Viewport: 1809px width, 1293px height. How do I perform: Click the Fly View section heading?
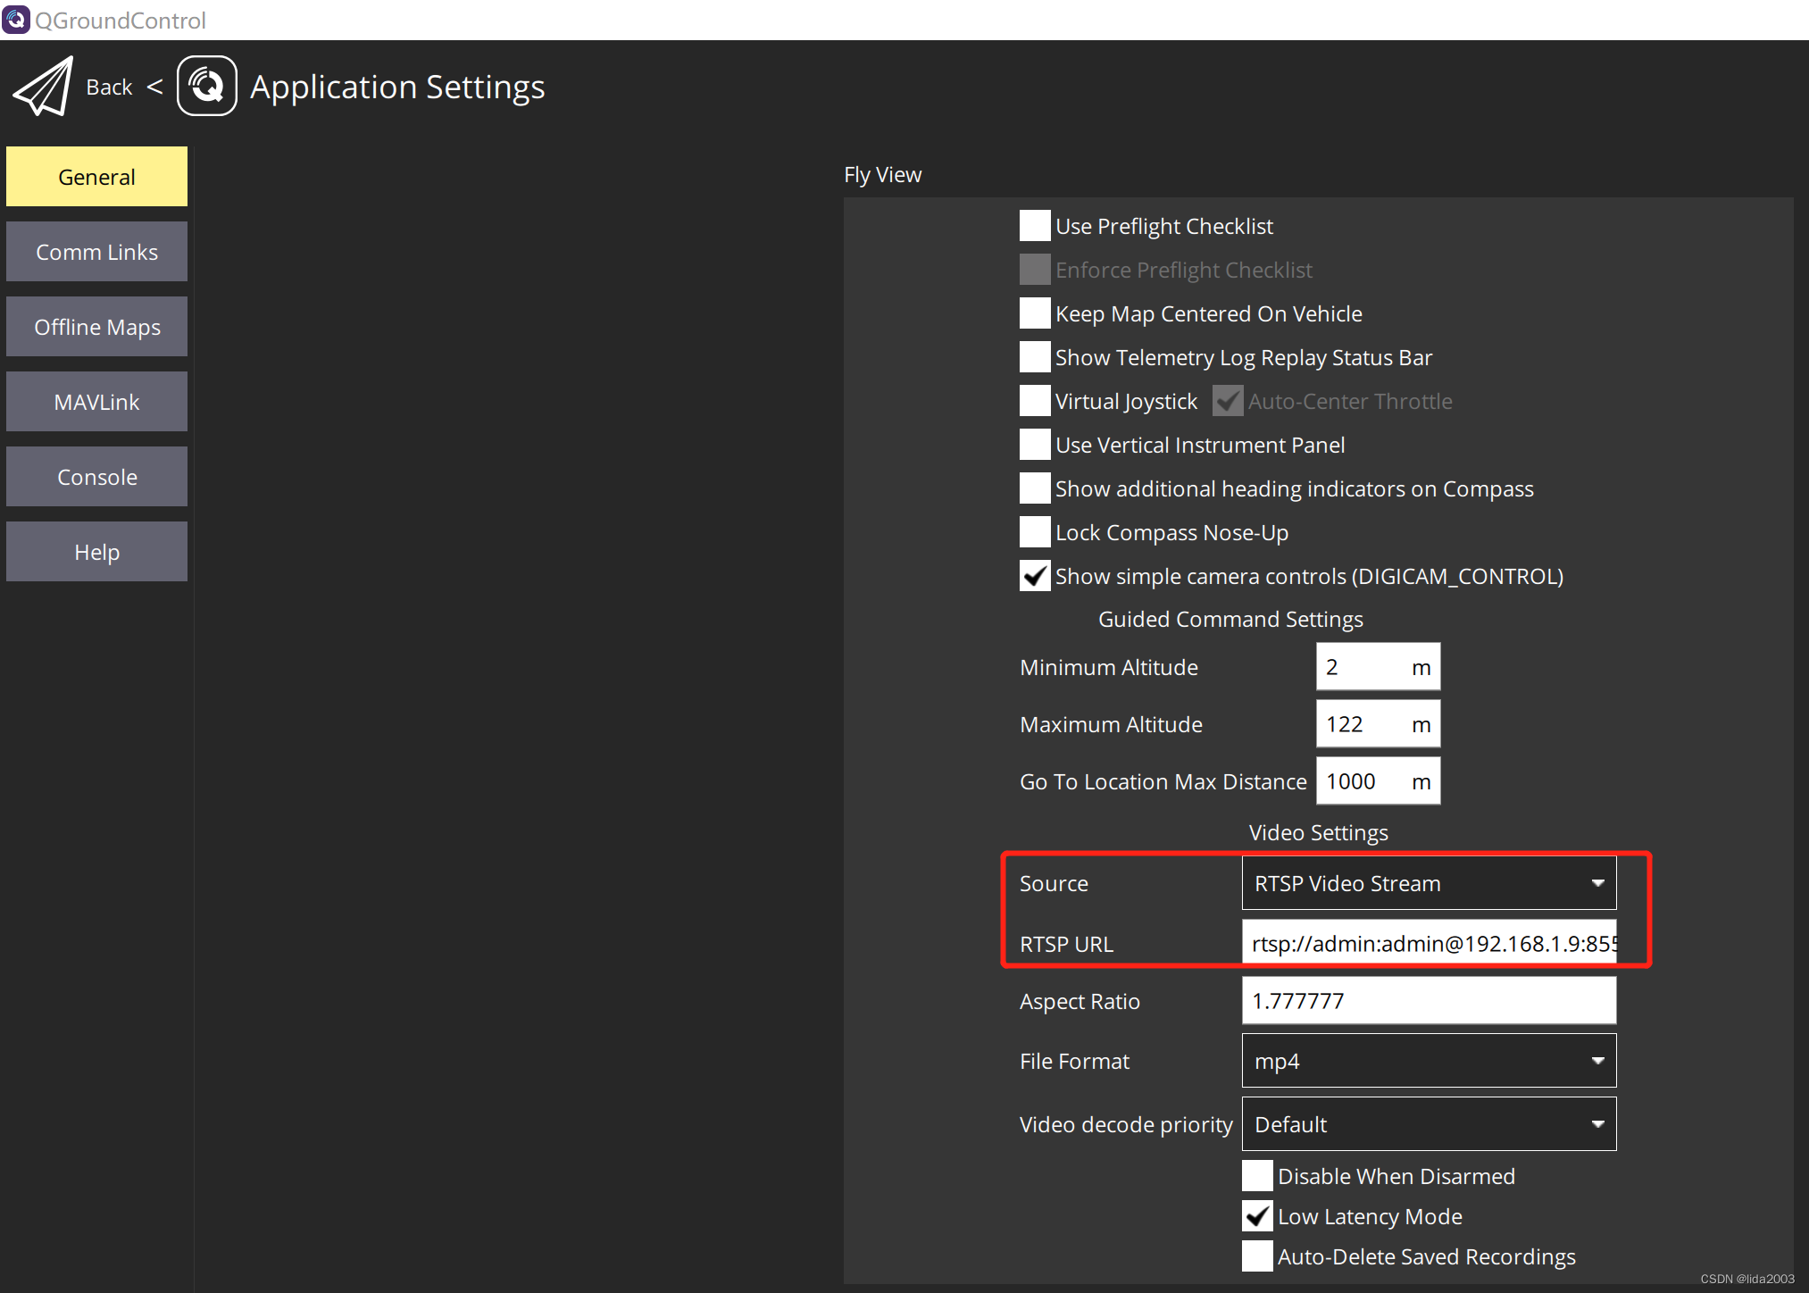(883, 175)
